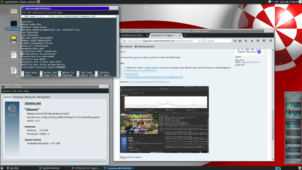Image resolution: width=302 pixels, height=170 pixels.
Task: Open the terminal Edit menu
Action: coord(29,12)
